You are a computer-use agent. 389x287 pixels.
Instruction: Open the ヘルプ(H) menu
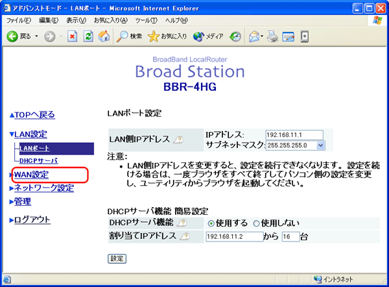pos(176,20)
